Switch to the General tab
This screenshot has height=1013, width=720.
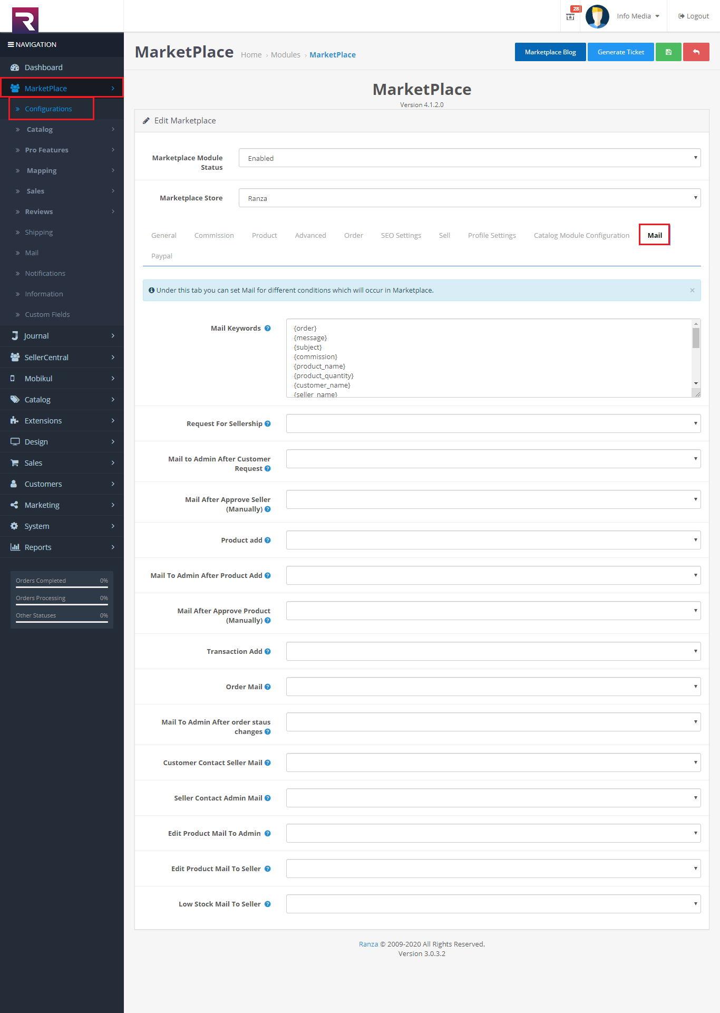coord(164,236)
